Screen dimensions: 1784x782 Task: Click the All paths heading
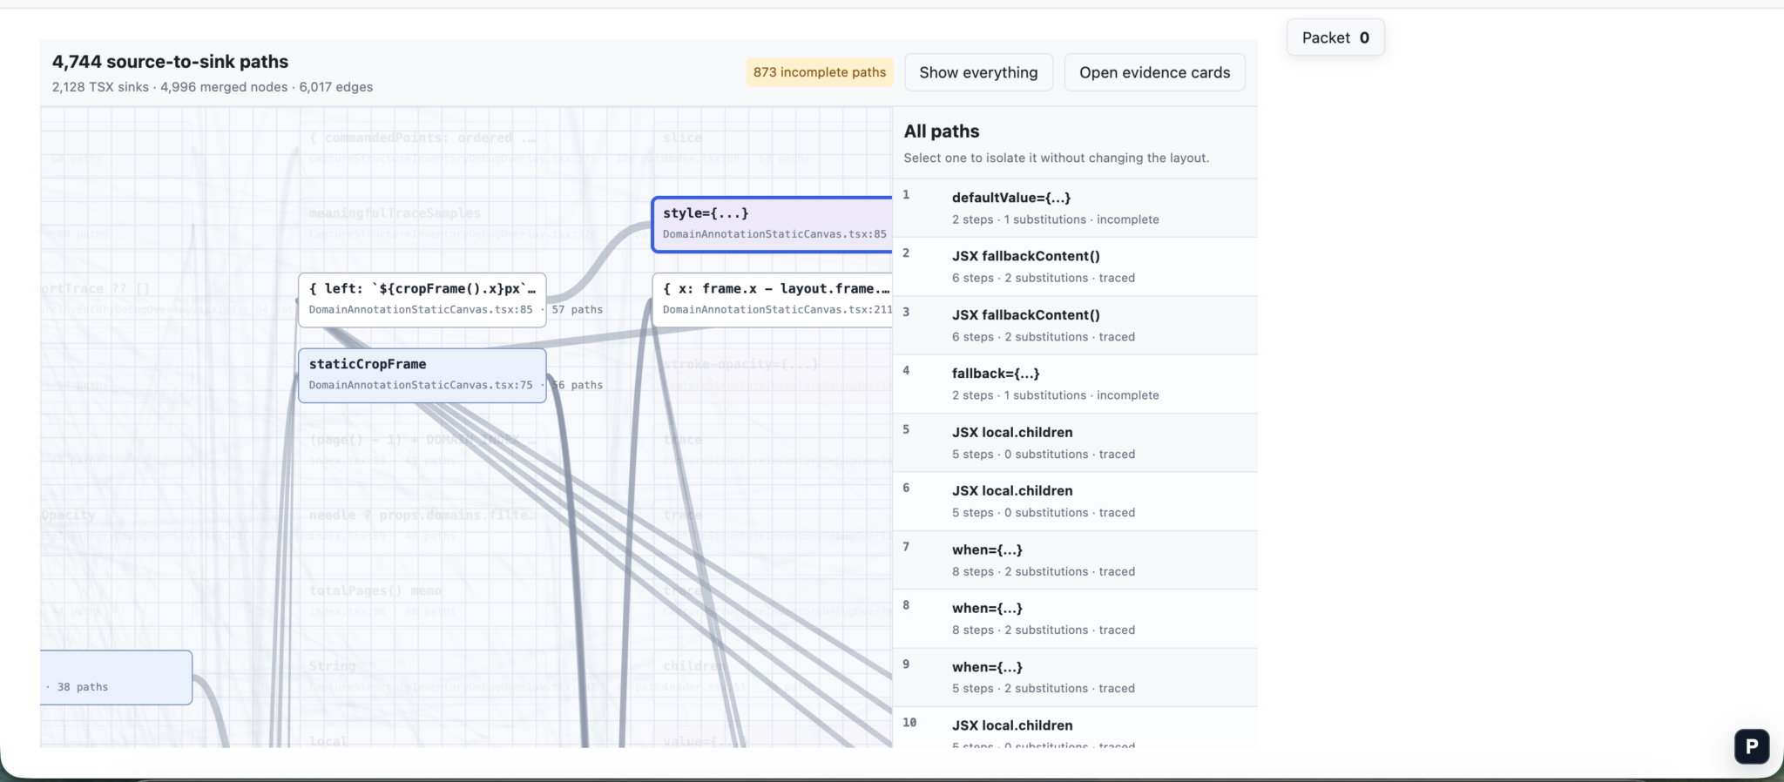(942, 131)
